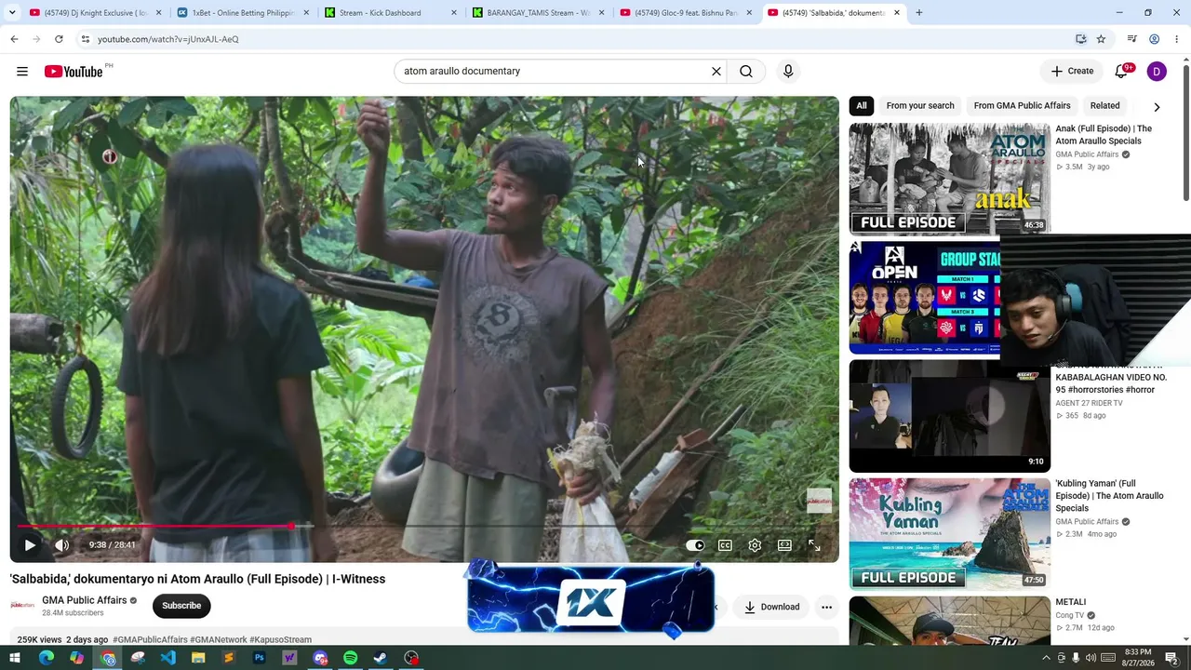
Task: Open Steam from the taskbar
Action: (x=381, y=659)
